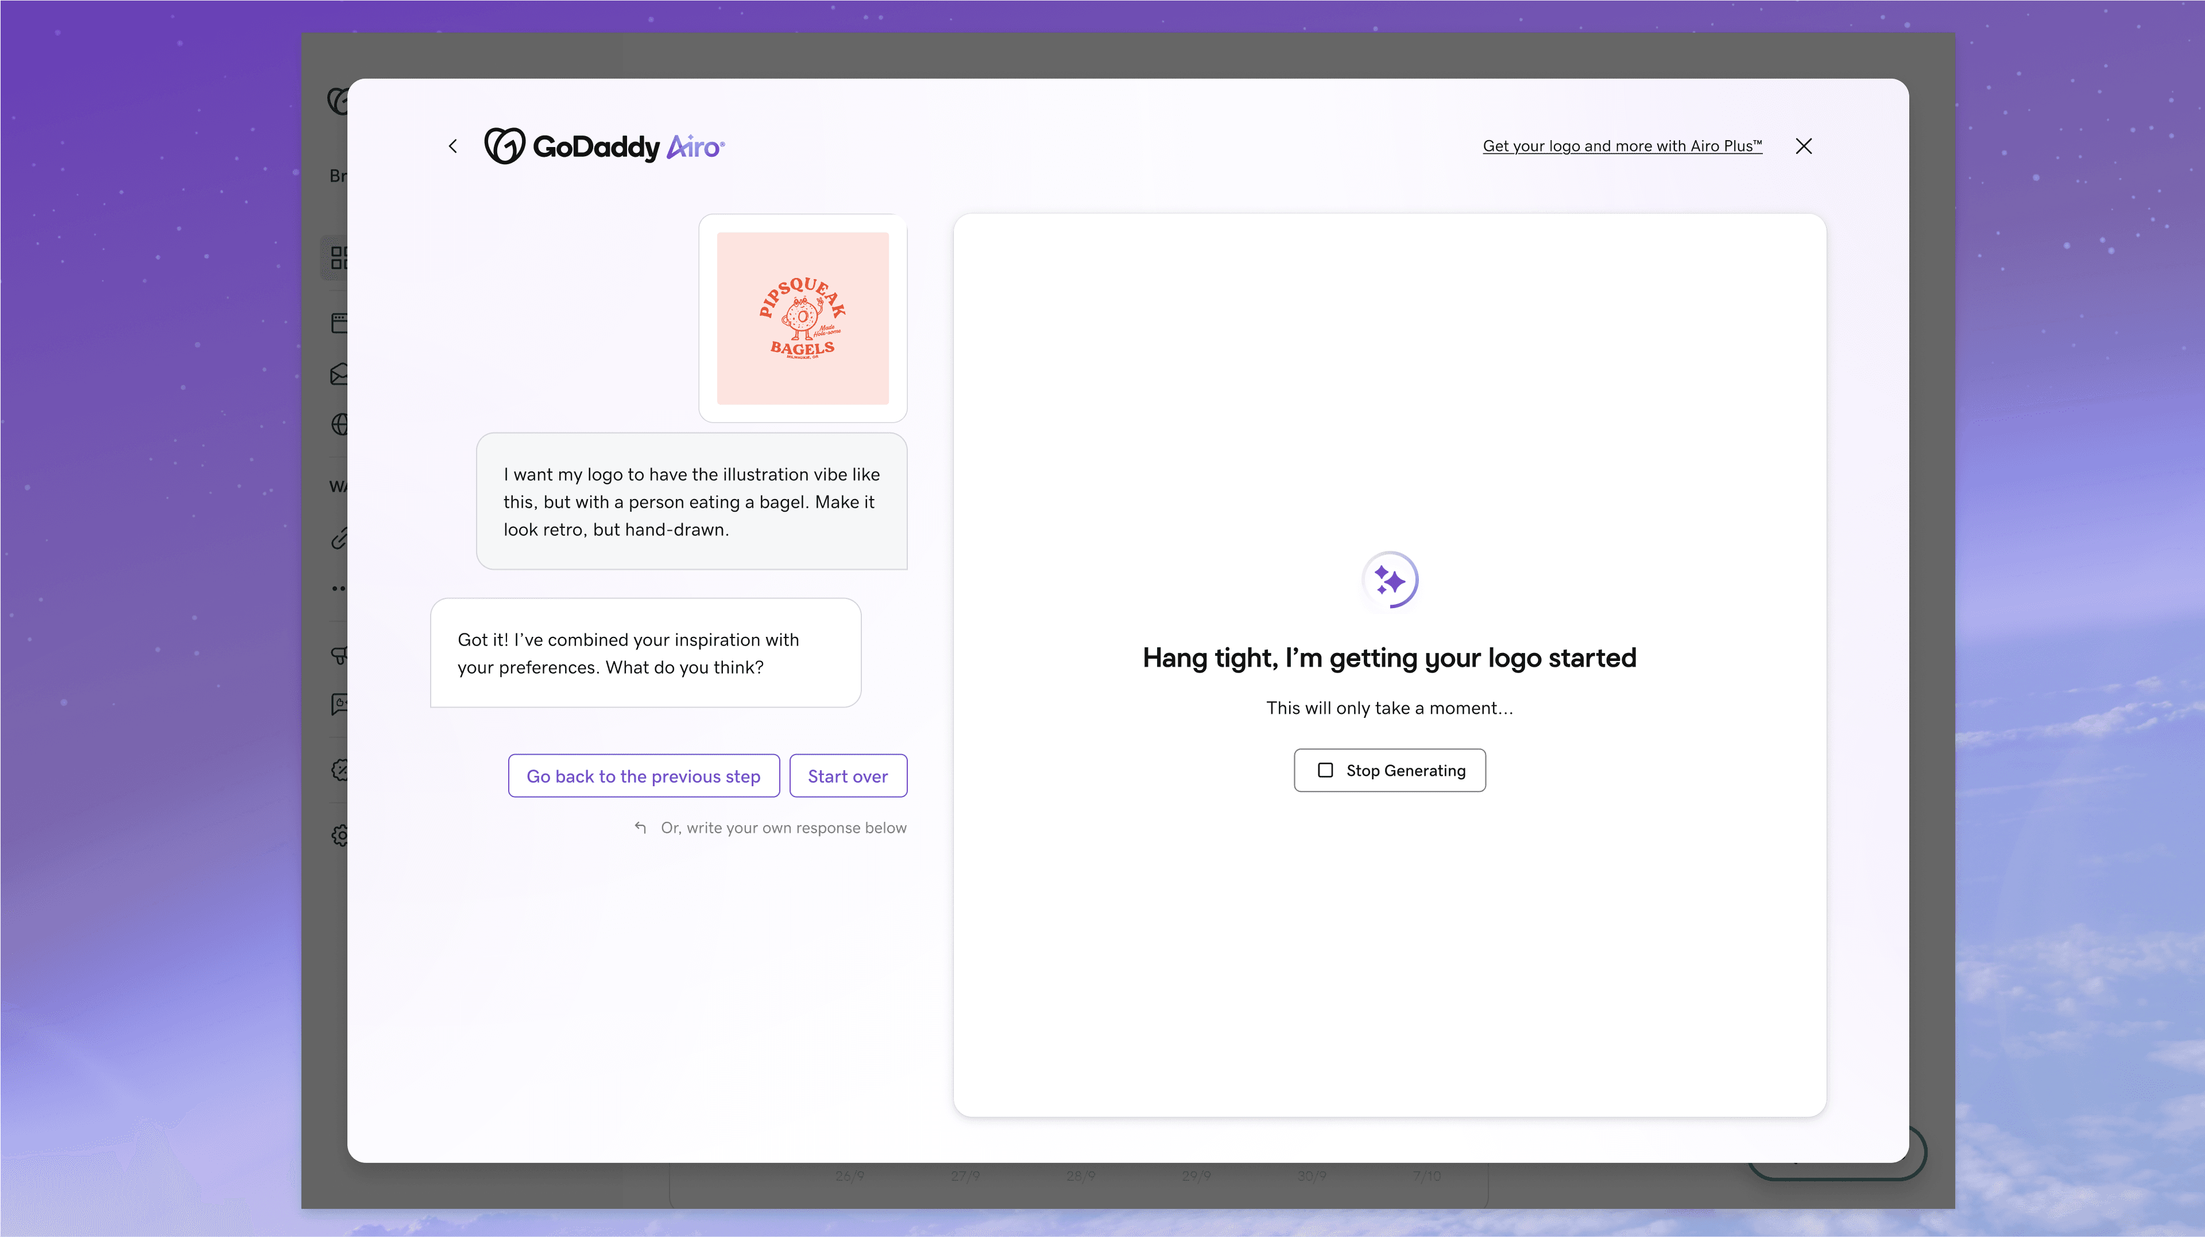This screenshot has height=1237, width=2205.
Task: Click 'Go back to the previous step'
Action: 643,776
